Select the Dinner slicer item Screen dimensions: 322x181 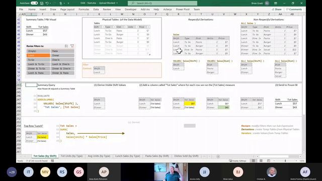click(62, 55)
